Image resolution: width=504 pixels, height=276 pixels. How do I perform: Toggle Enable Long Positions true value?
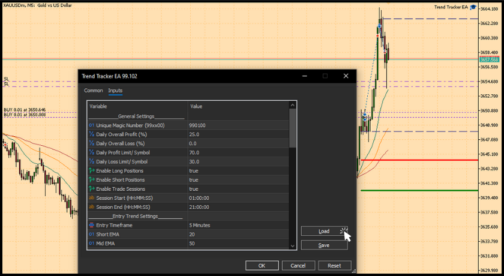193,170
